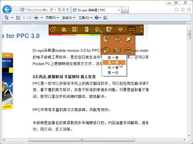
Task: Close the Dr.eye floating toolbar
Action: coord(142,27)
